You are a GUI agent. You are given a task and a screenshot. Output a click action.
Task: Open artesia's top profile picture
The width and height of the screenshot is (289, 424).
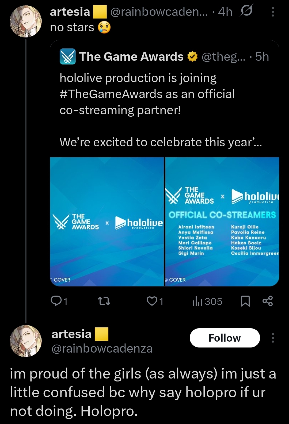[x=26, y=21]
